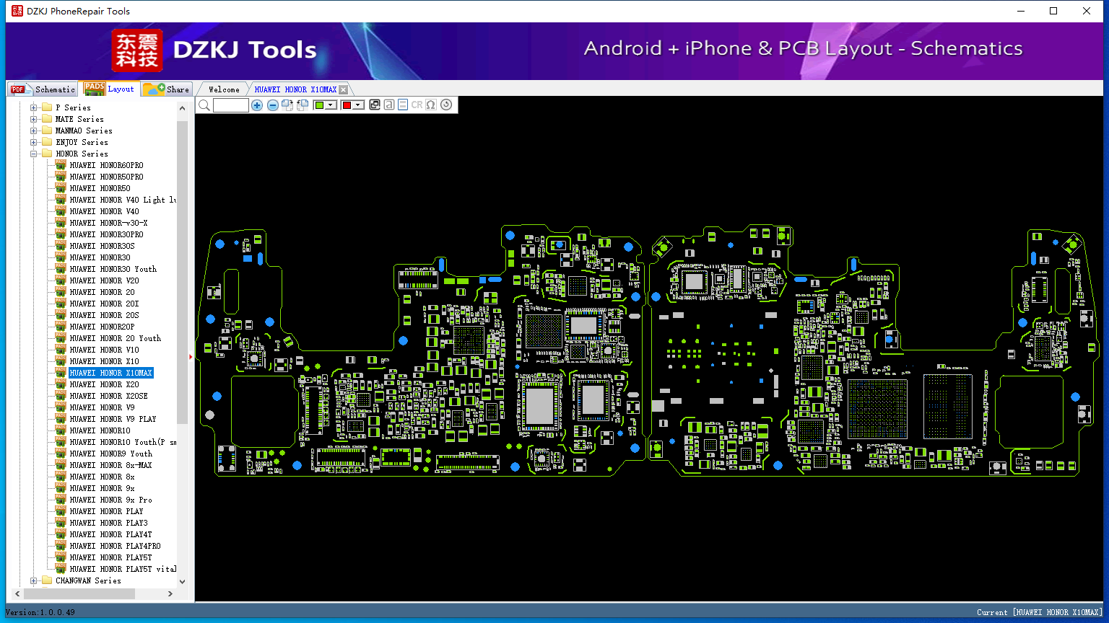This screenshot has height=623, width=1109.
Task: Click the ENJOY Series folder icon
Action: coord(47,142)
